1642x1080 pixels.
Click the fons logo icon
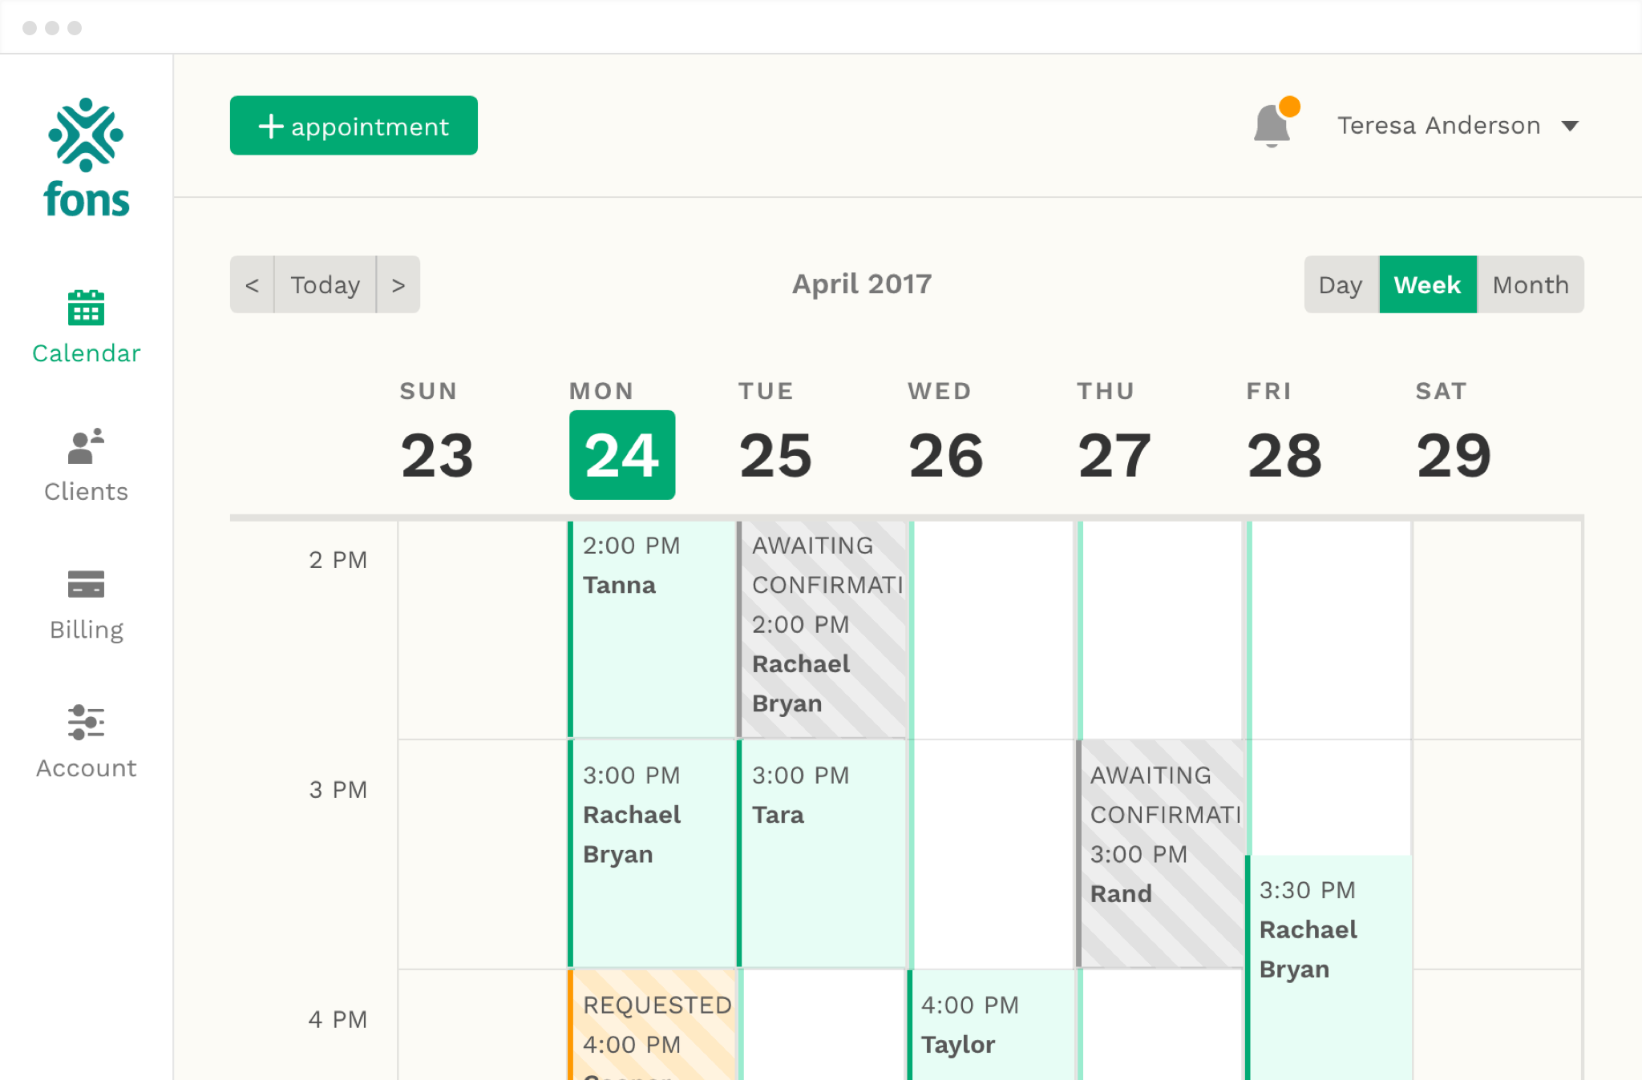coord(86,135)
